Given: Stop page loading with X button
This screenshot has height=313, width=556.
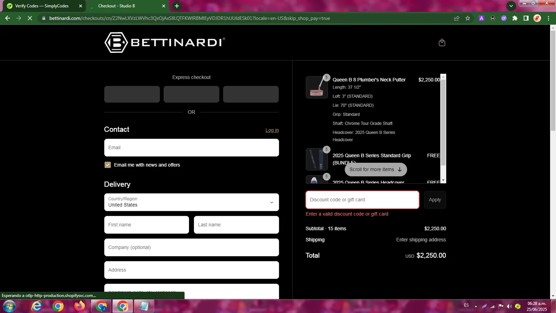Looking at the screenshot, I should [x=30, y=18].
